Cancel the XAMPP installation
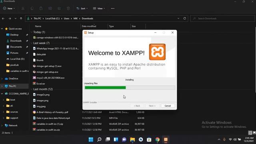This screenshot has width=256, height=144. click(168, 106)
